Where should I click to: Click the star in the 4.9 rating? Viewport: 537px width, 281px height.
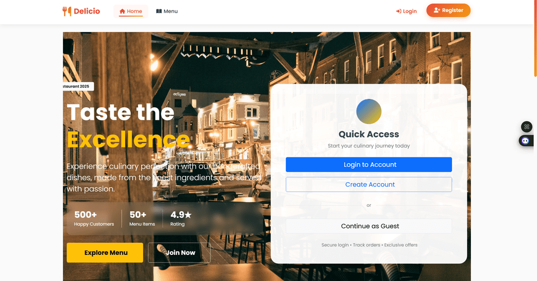coord(188,215)
